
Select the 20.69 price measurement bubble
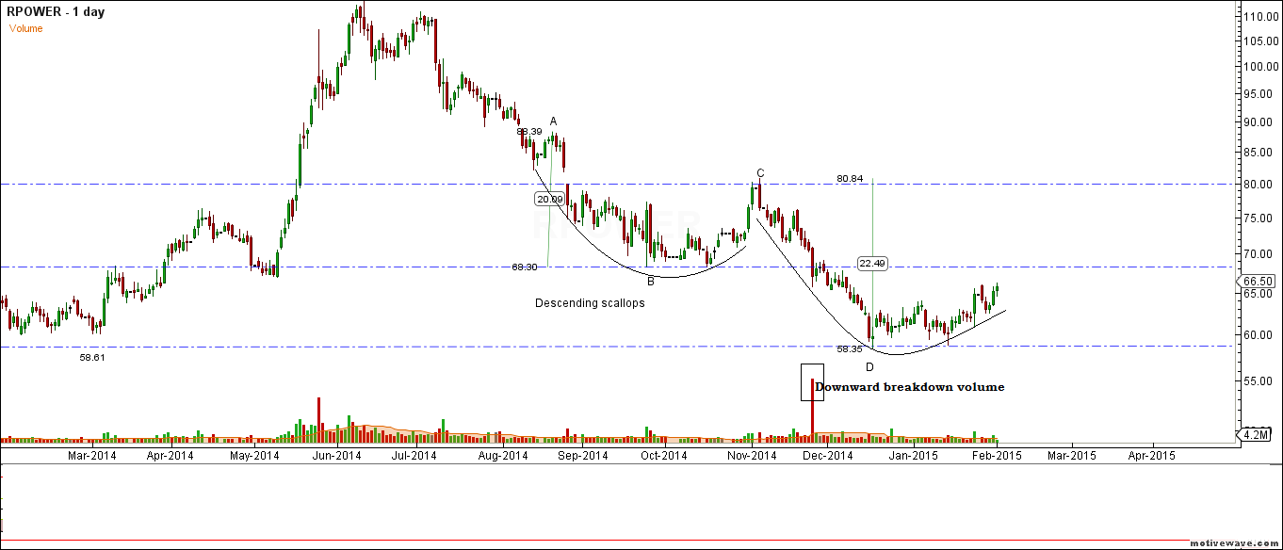click(x=550, y=200)
